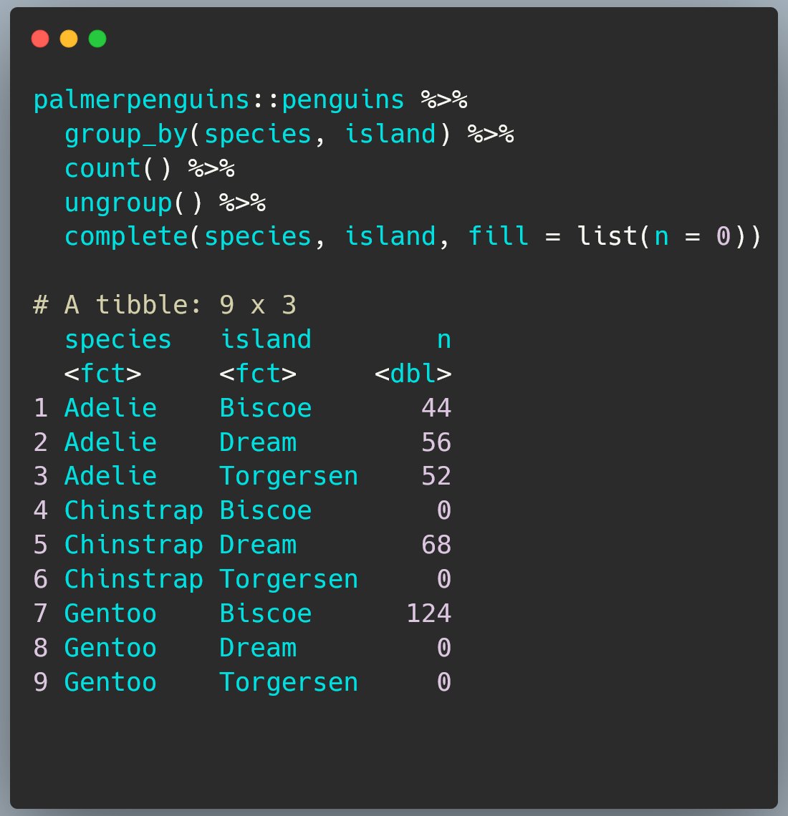Click the <dbl> type label
The width and height of the screenshot is (788, 816).
point(413,374)
